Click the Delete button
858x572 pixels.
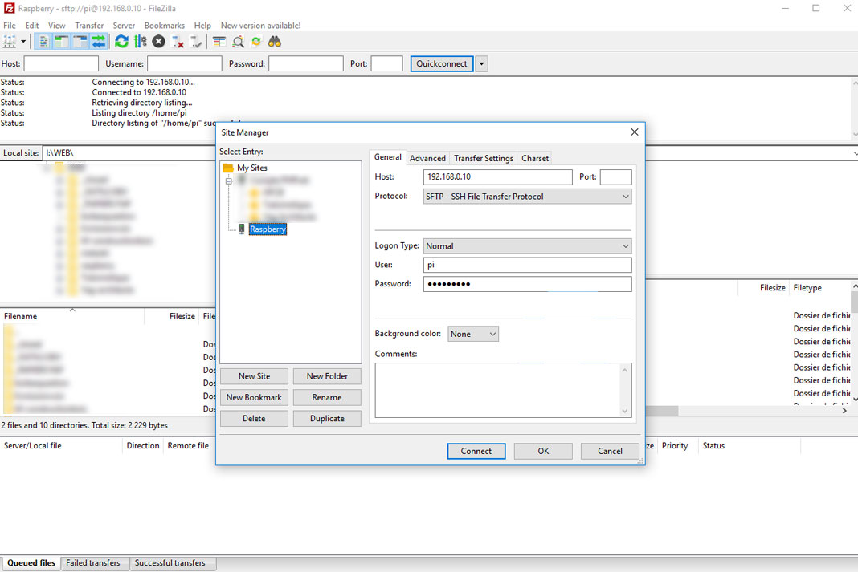click(x=254, y=419)
